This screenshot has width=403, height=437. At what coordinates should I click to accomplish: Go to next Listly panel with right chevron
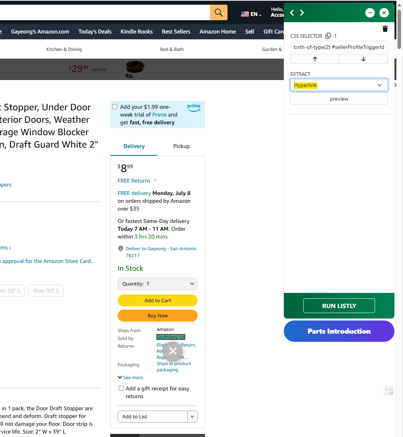(302, 13)
